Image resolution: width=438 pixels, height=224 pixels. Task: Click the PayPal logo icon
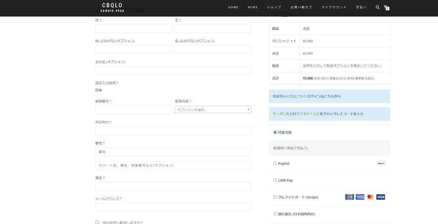tap(381, 163)
